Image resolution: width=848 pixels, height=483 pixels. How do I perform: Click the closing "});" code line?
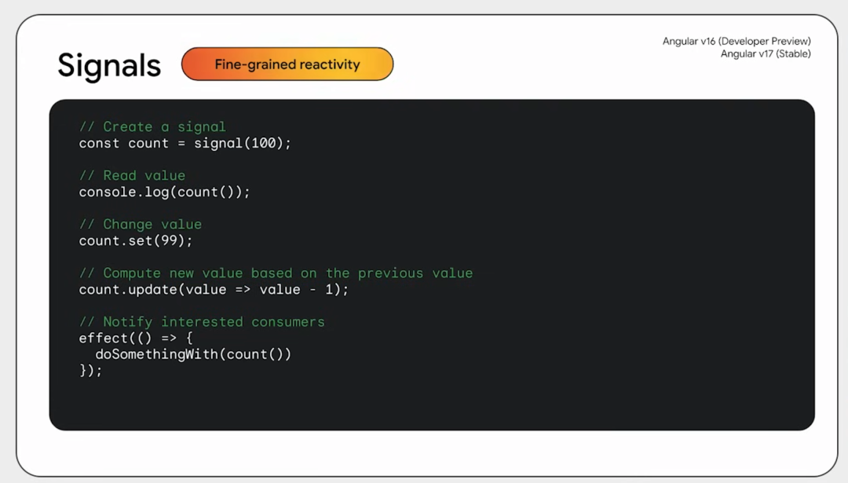coord(91,371)
